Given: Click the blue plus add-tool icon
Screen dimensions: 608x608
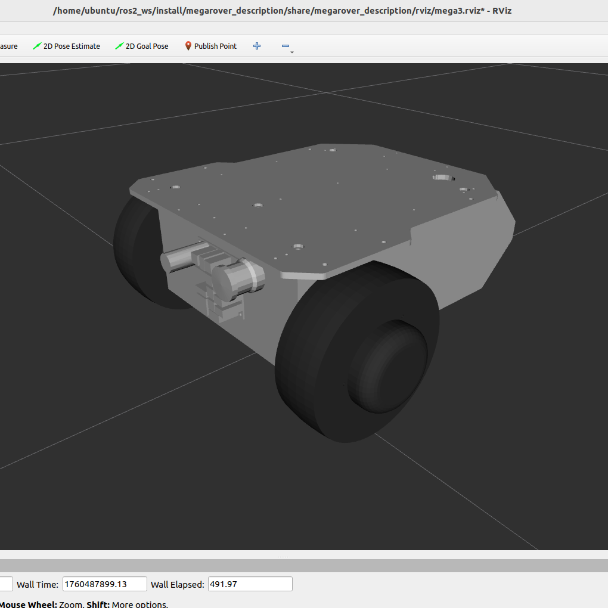Looking at the screenshot, I should (257, 46).
